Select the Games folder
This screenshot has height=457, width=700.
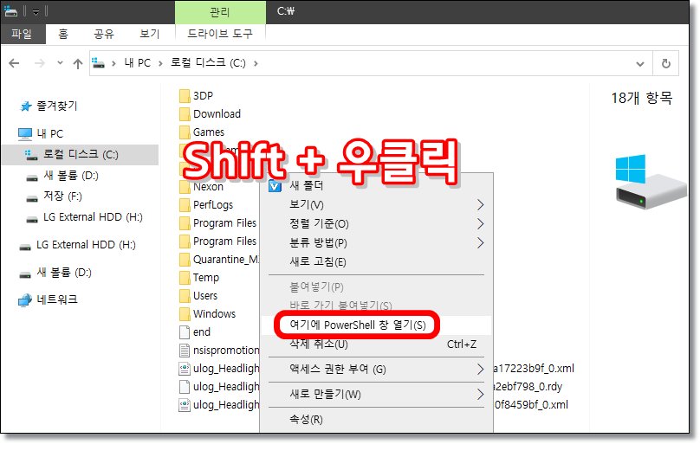[x=209, y=132]
